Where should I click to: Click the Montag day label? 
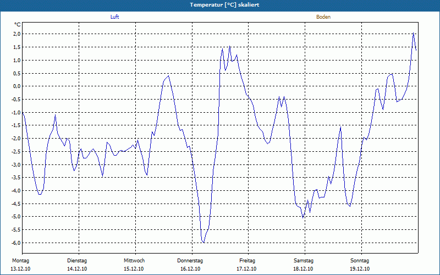[x=20, y=261]
